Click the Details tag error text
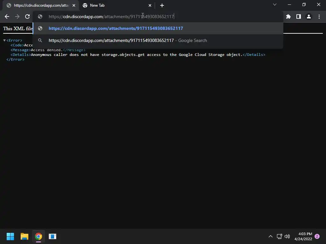Viewport: 326px width, 244px height. pos(137,55)
